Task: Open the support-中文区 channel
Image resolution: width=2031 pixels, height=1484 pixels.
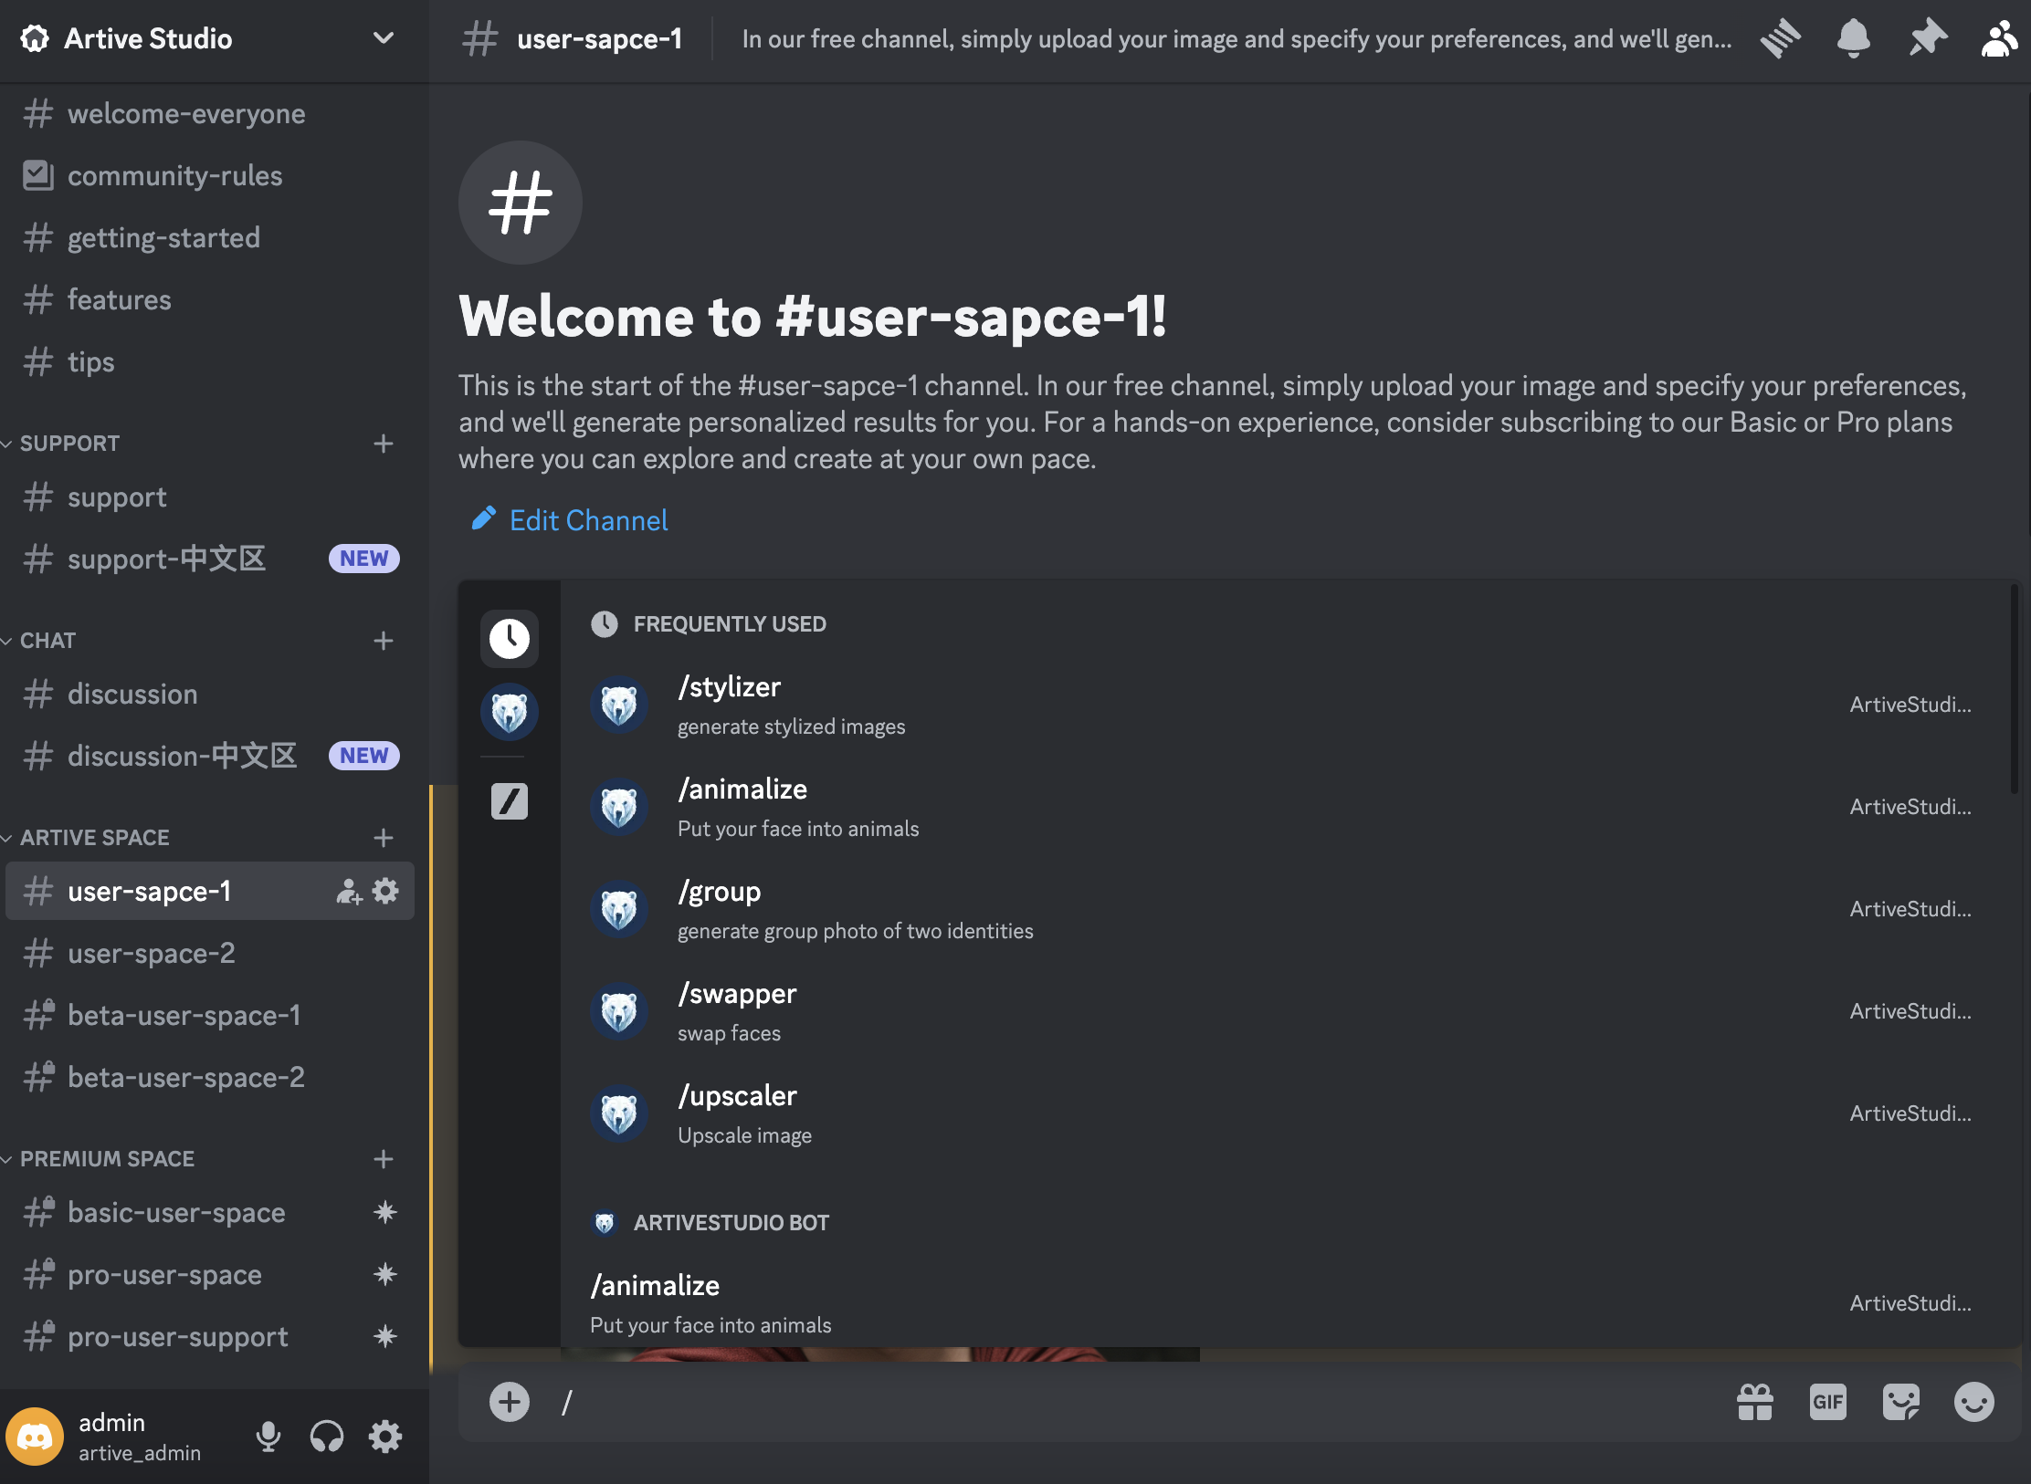Action: tap(210, 559)
